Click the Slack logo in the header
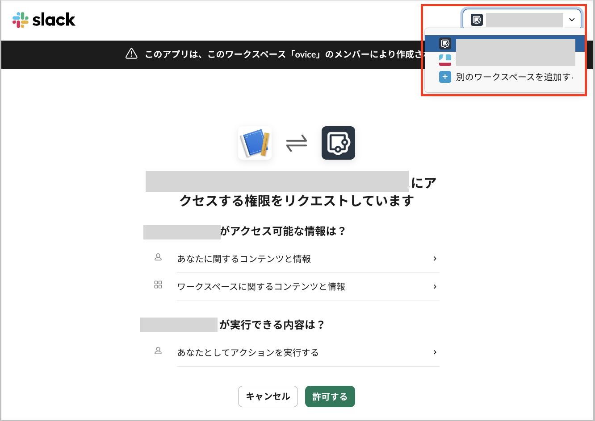The width and height of the screenshot is (595, 421). coord(44,20)
